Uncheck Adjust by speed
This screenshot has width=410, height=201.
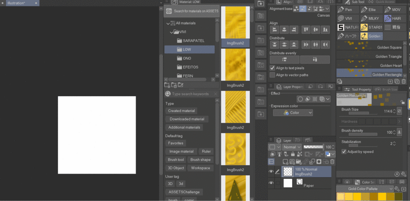(344, 152)
